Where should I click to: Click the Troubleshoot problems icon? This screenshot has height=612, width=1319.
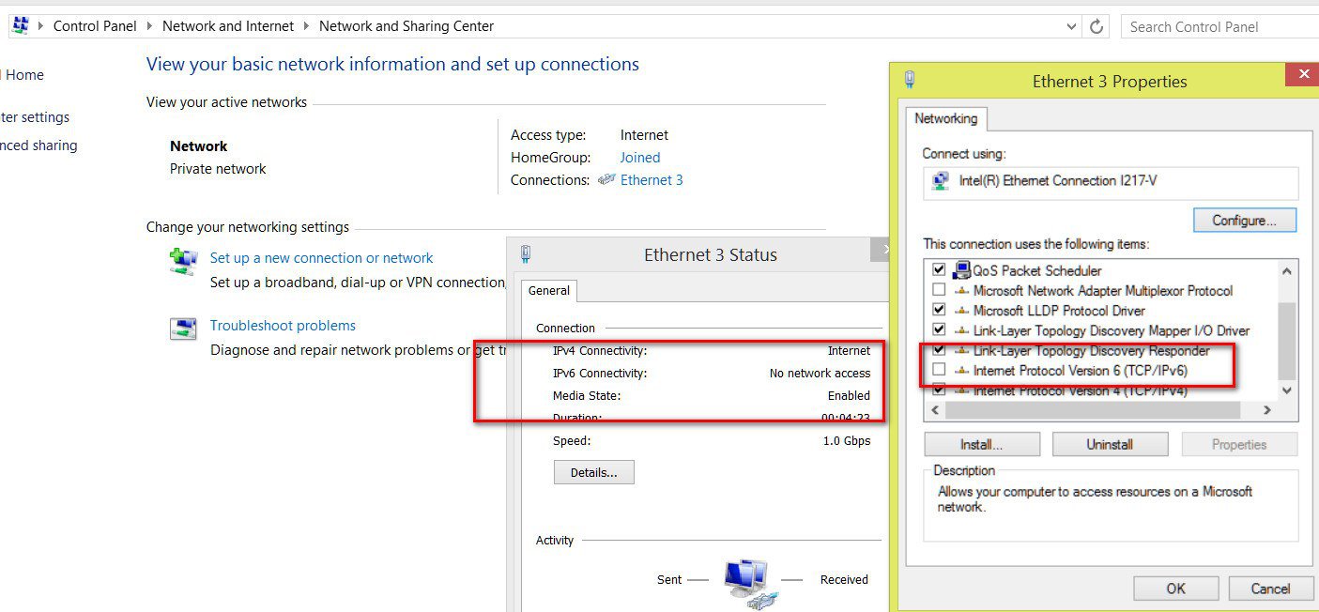[x=183, y=329]
